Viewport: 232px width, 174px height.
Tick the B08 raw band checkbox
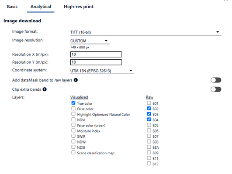click(x=149, y=141)
